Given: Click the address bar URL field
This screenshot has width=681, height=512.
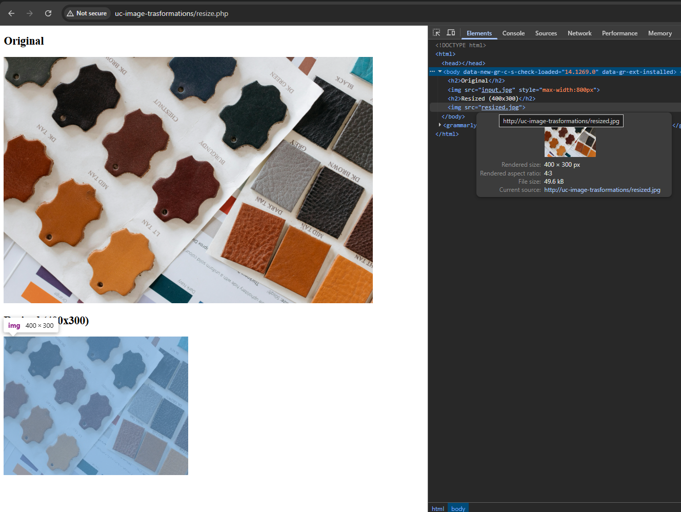Looking at the screenshot, I should coord(172,13).
